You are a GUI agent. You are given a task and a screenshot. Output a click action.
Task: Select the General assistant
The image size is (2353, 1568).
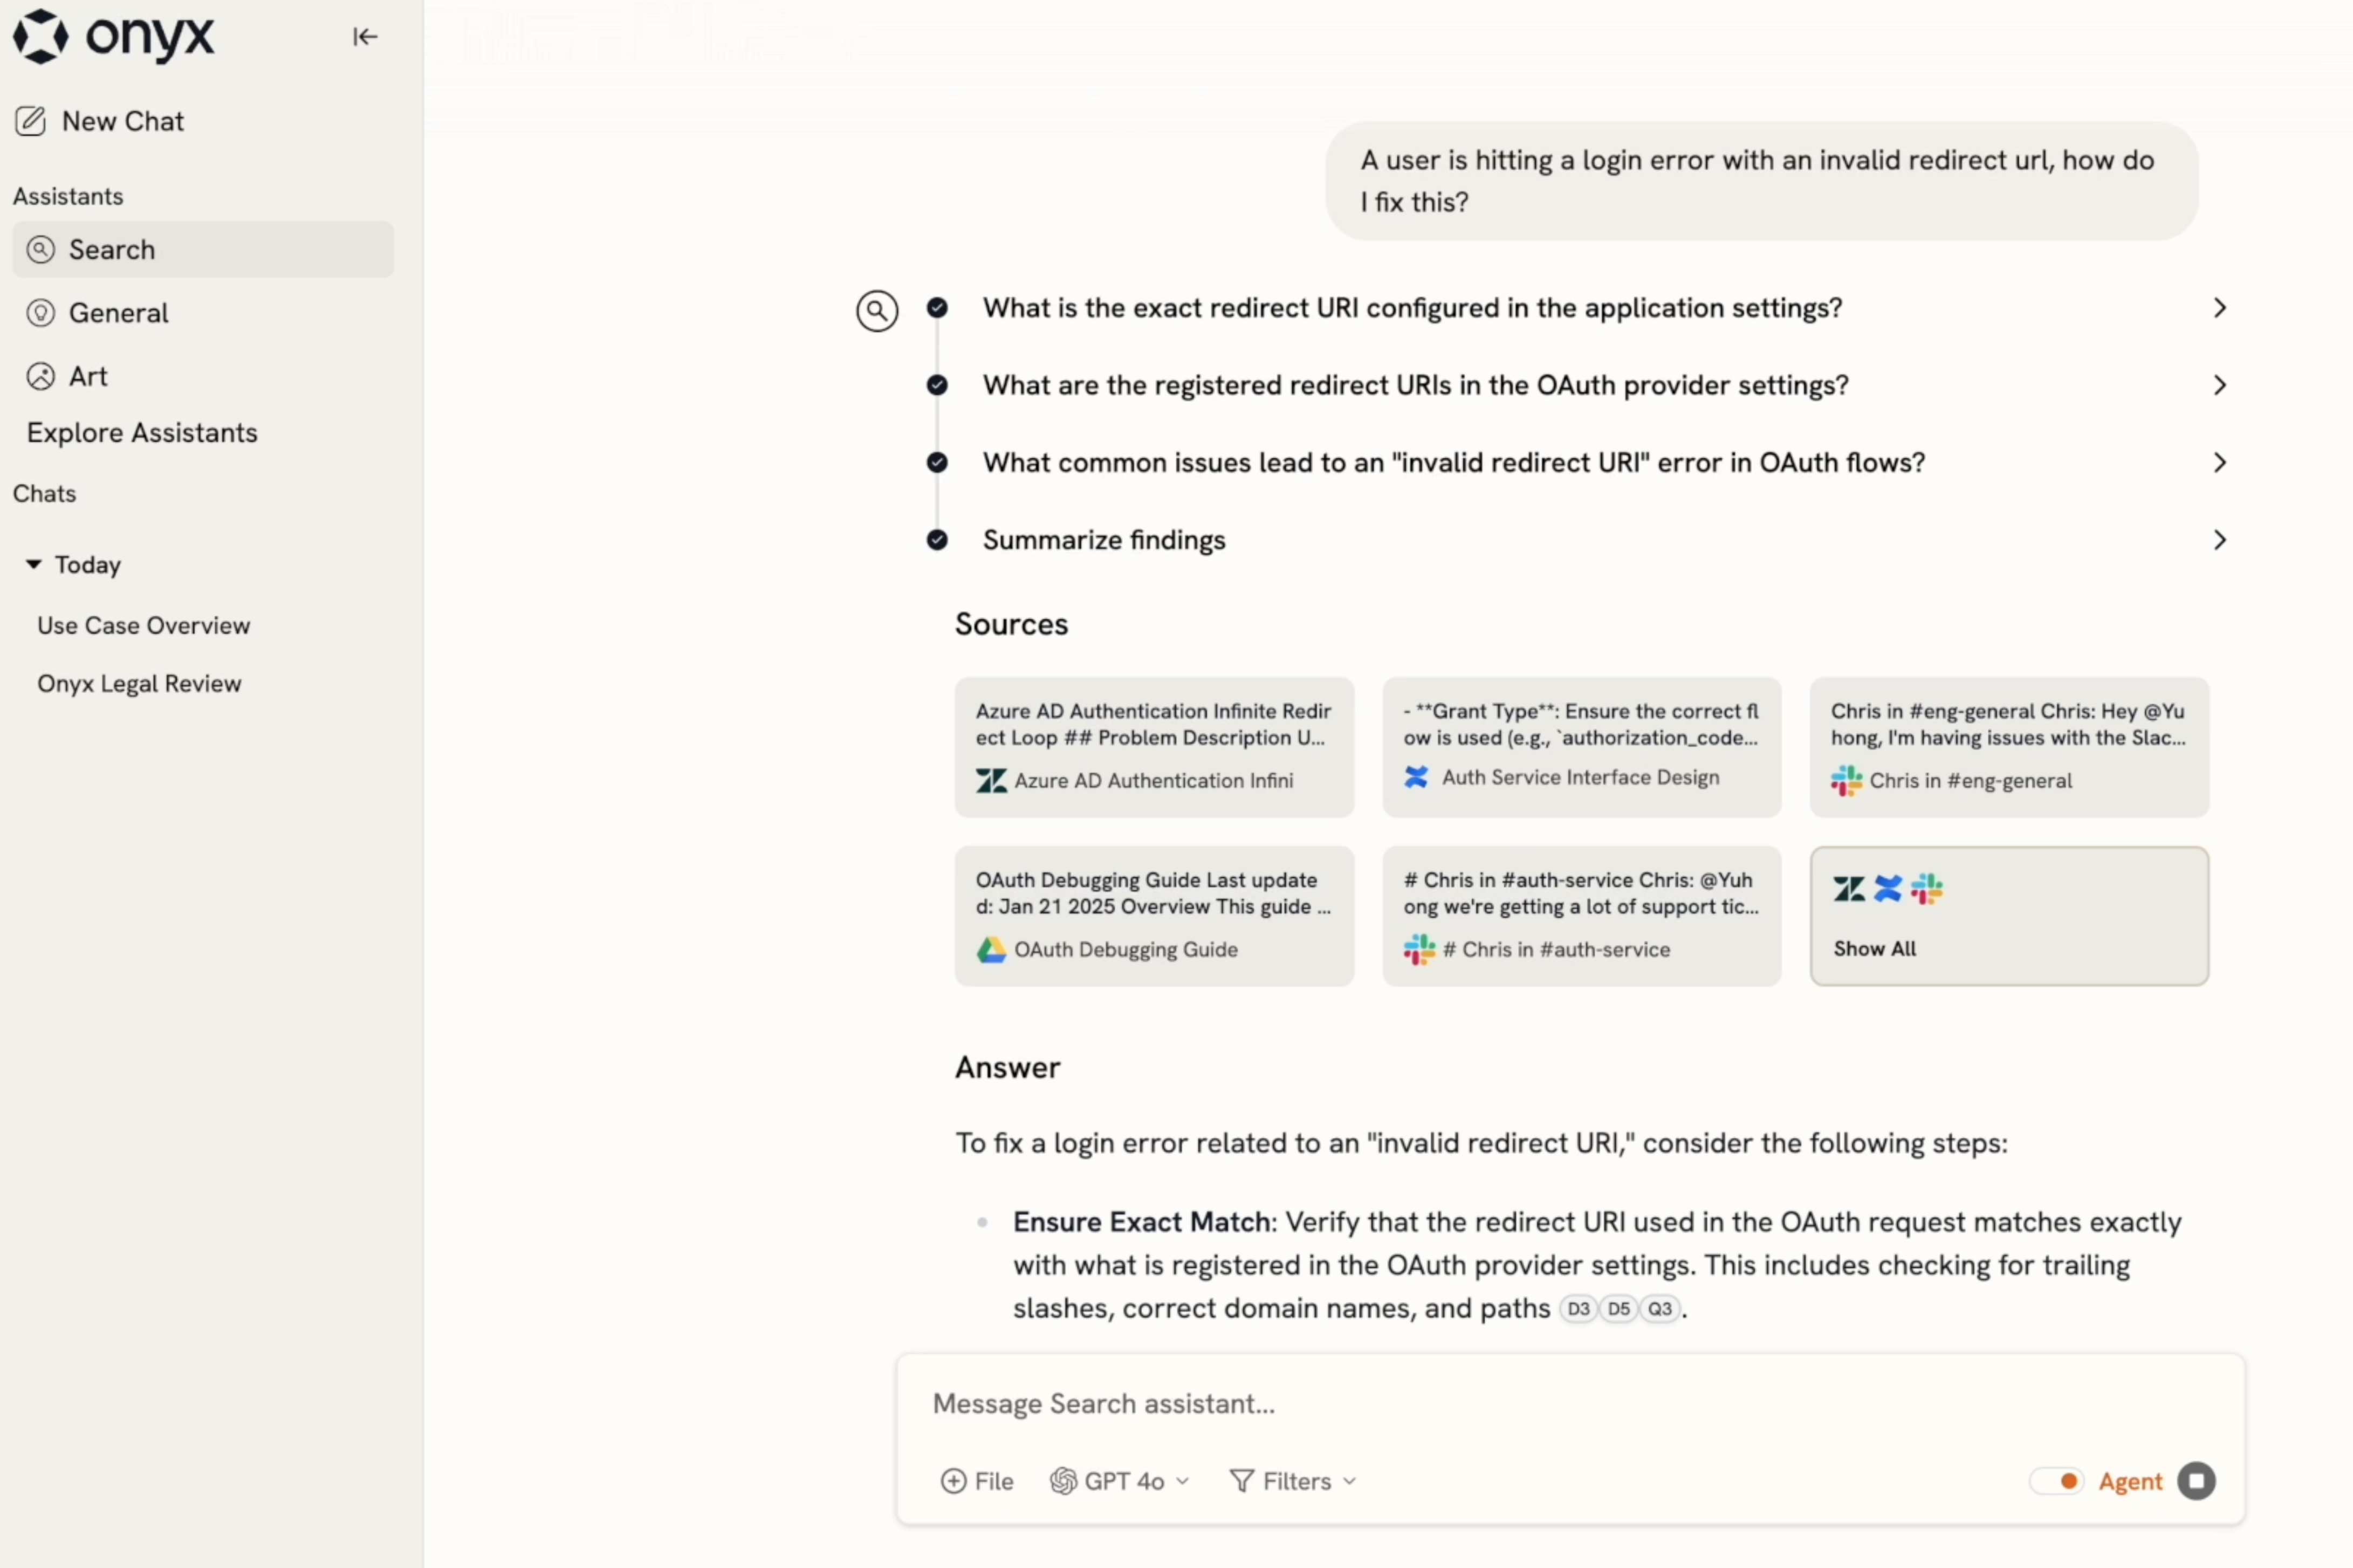click(x=118, y=313)
